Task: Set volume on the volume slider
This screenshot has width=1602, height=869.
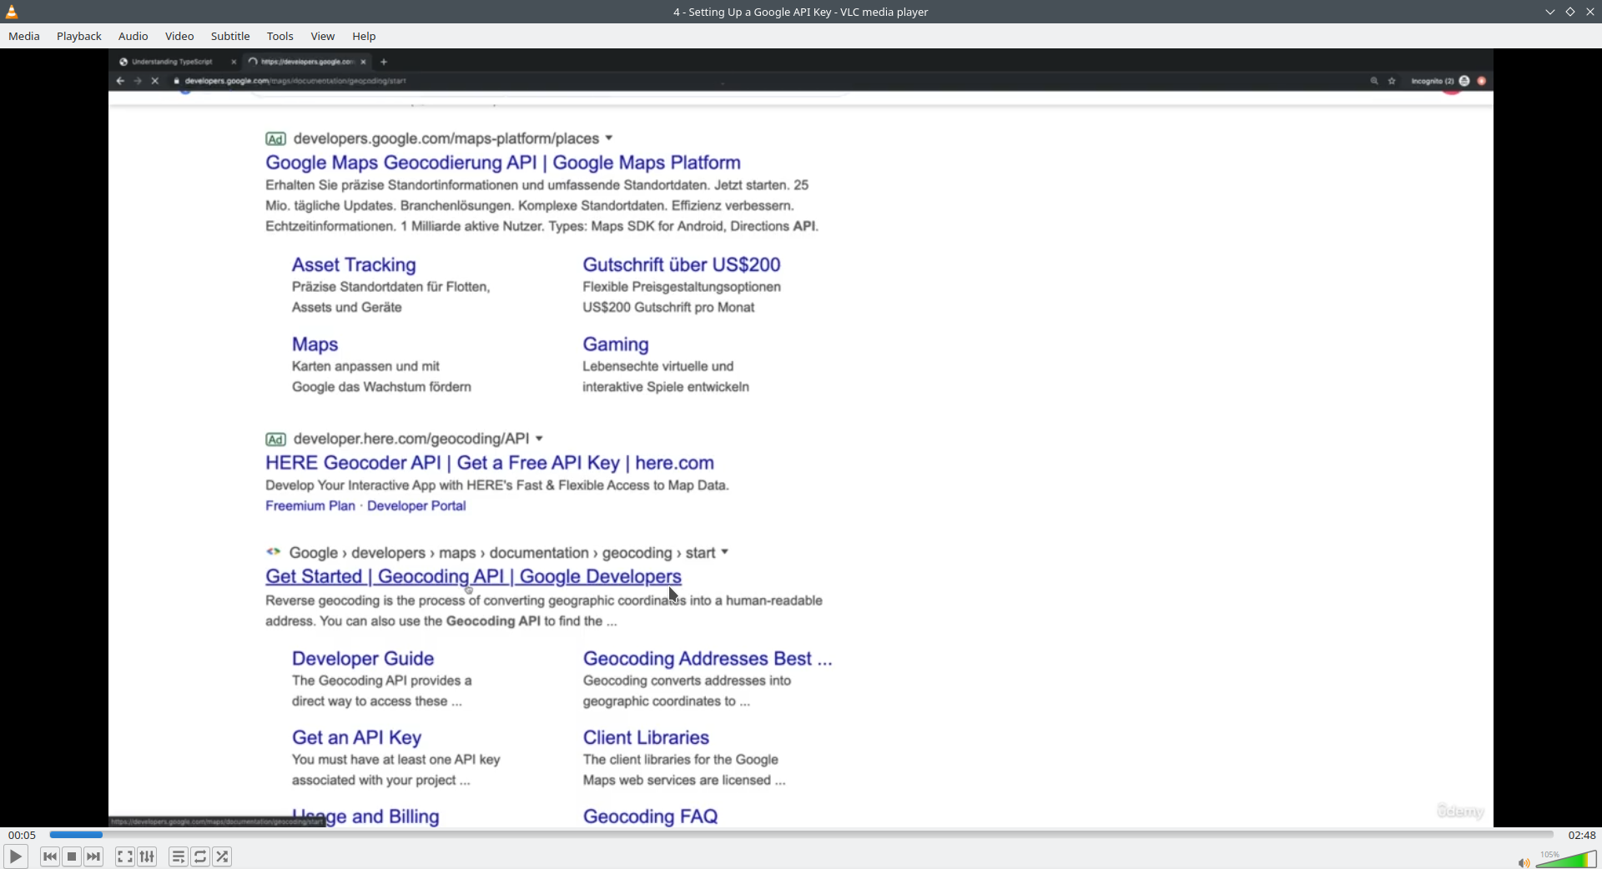Action: tap(1566, 860)
